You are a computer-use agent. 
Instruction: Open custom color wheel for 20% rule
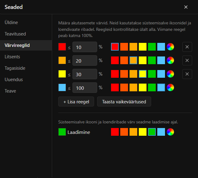coord(170,60)
